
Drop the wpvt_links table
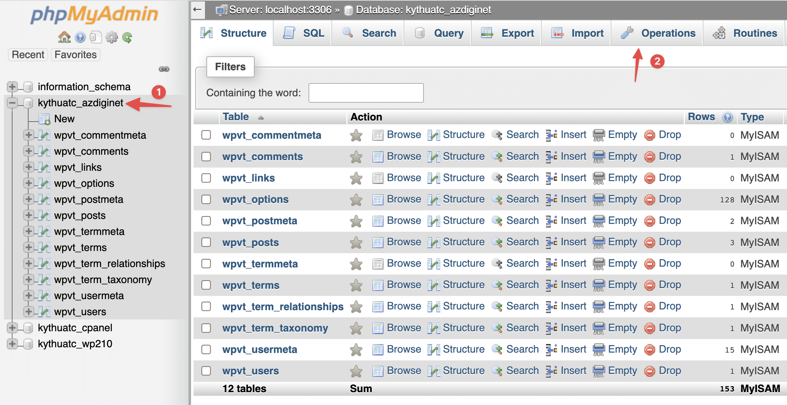(670, 178)
